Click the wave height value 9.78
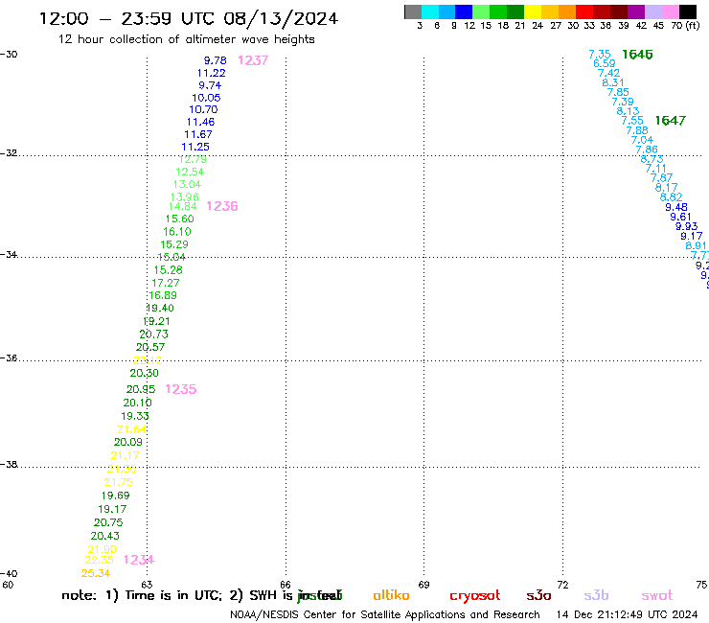Screen dimensions: 709x623 click(x=216, y=60)
